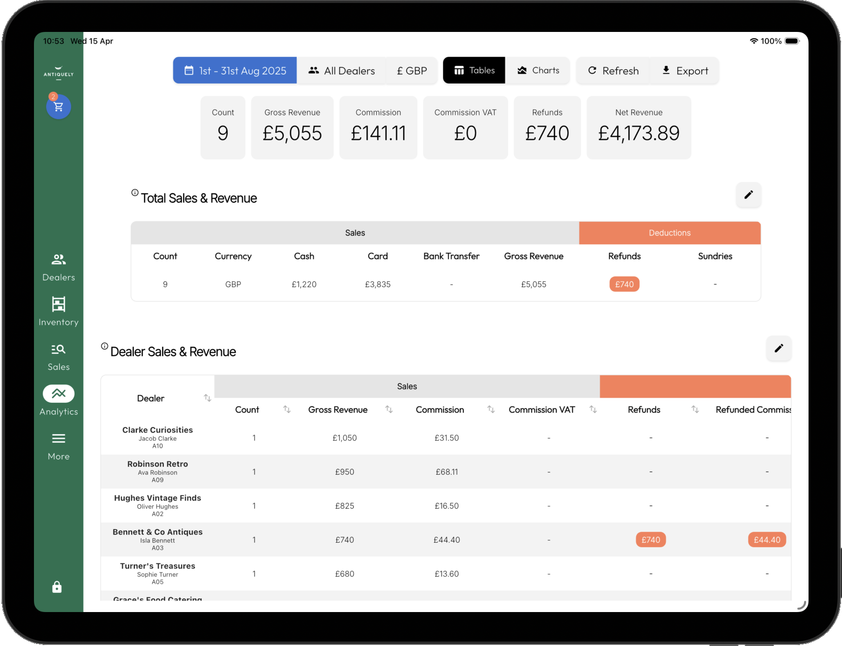The height and width of the screenshot is (646, 842).
Task: Click the lock icon in sidebar
Action: pyautogui.click(x=57, y=587)
